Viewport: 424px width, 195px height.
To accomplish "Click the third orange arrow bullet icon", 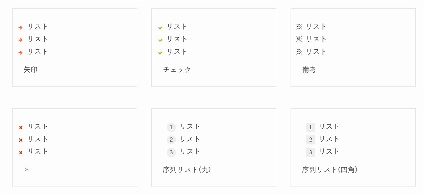I will [x=20, y=52].
